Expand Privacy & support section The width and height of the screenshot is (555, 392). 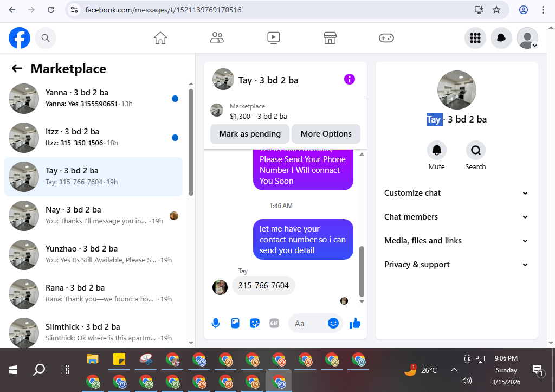pos(456,265)
